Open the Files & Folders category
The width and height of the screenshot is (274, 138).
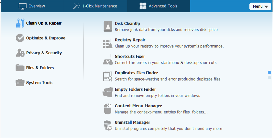click(x=40, y=68)
